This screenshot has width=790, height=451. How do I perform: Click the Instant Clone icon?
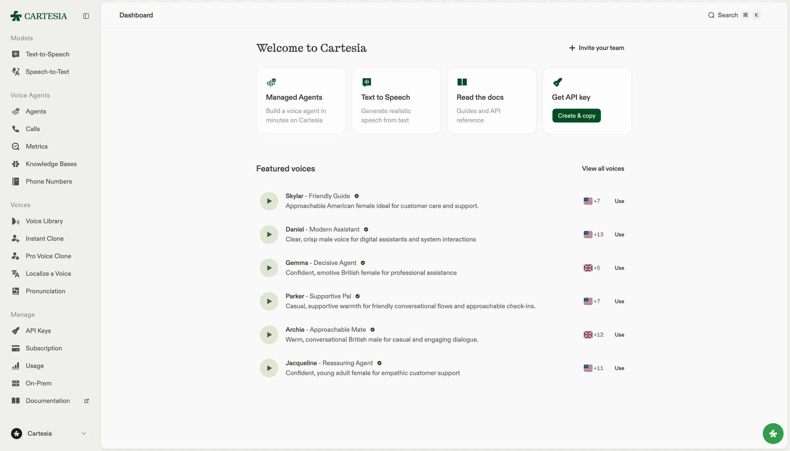15,239
